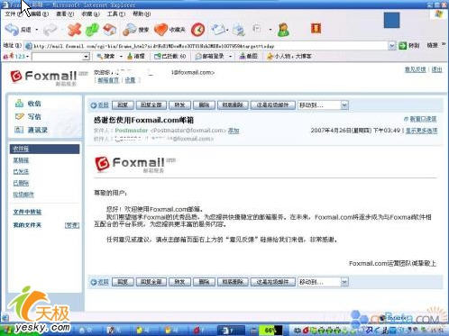The height and width of the screenshot is (336, 449).
Task: Click the green Go arrow button
Action: (403, 46)
